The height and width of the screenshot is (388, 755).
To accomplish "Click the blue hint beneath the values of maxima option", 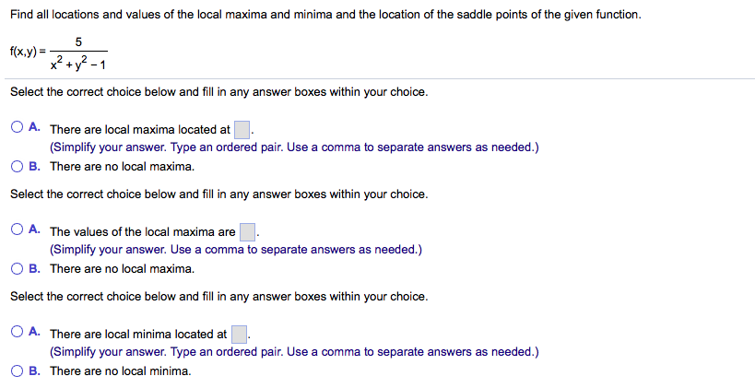I will pos(236,250).
